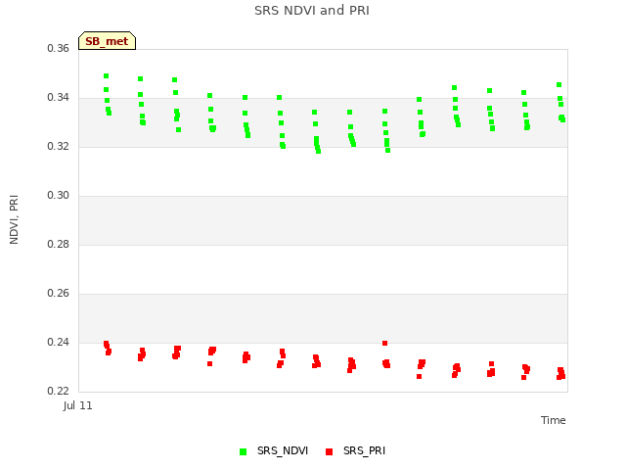626x470 pixels.
Task: Click the NDVI, PRI y-axis label
Action: (x=14, y=219)
